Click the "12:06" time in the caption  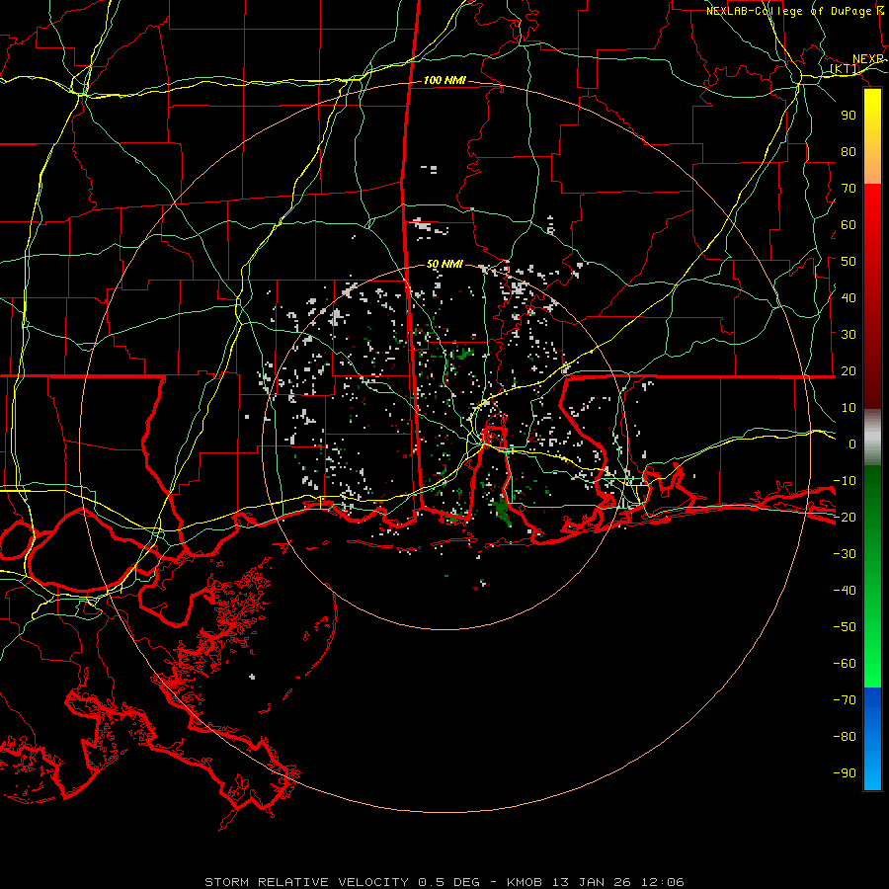[662, 882]
